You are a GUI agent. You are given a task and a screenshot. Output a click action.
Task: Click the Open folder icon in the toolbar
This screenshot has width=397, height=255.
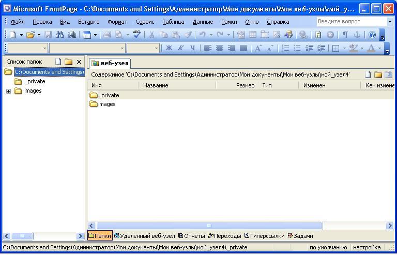coord(30,35)
